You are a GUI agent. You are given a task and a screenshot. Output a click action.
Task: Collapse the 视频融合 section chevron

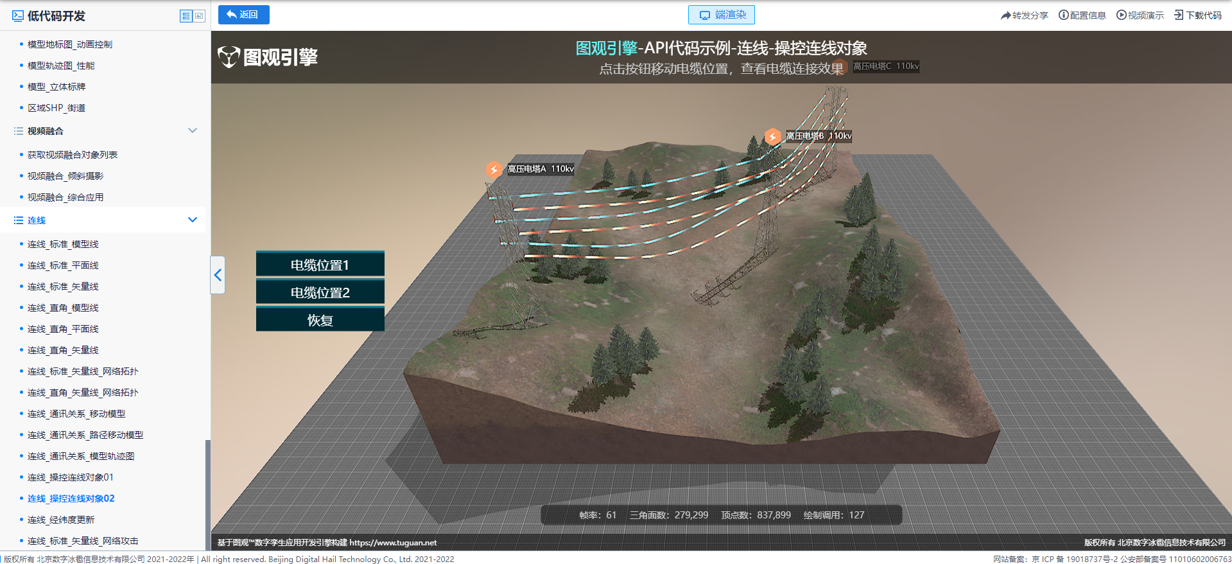point(192,130)
